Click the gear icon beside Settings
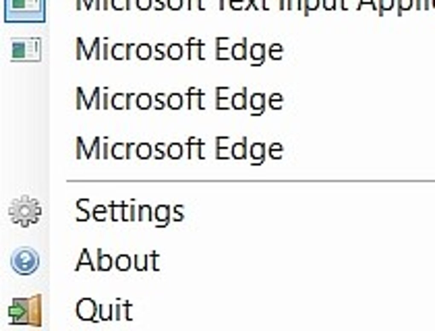Viewport: 435px width, 331px height. 25,211
